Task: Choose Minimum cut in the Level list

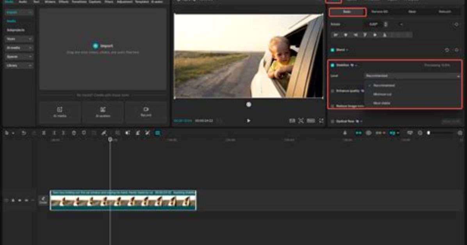Action: pos(382,94)
